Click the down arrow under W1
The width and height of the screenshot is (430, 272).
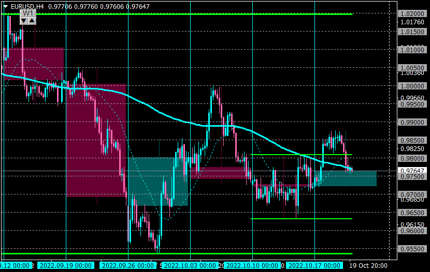[24, 21]
